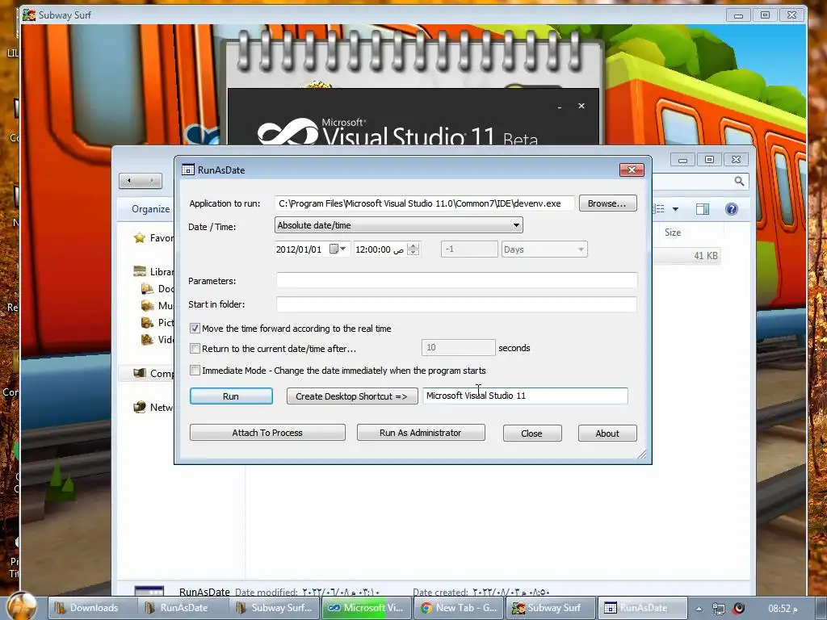Select Network in Explorer navigation pane
The height and width of the screenshot is (620, 827).
tap(153, 407)
